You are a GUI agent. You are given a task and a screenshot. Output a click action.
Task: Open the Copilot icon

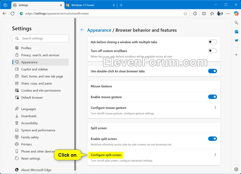pos(236,13)
